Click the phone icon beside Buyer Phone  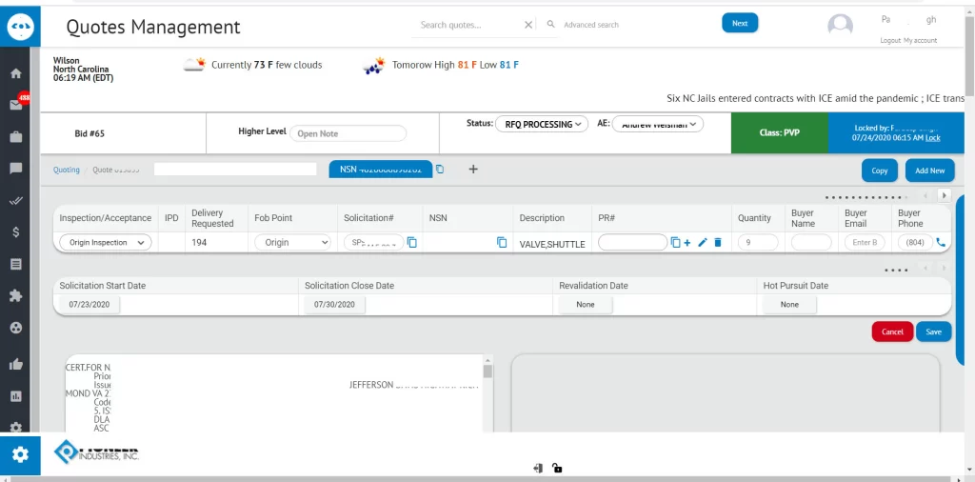coord(941,243)
